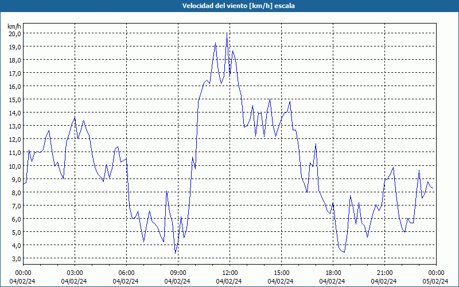Click the '21:00' x-axis time label
The height and width of the screenshot is (287, 459).
click(384, 273)
